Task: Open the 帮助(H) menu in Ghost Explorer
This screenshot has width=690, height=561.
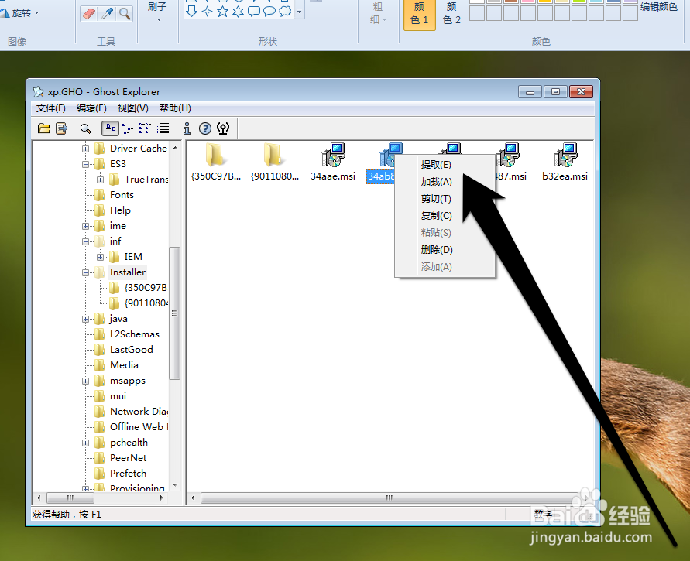Action: coord(175,108)
